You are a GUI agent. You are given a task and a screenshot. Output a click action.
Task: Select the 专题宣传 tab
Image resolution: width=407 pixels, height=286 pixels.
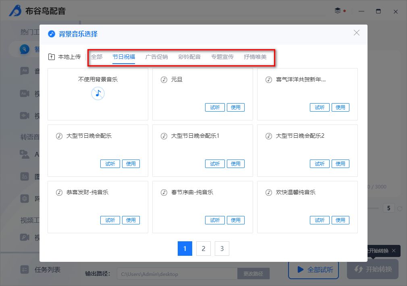tap(222, 57)
